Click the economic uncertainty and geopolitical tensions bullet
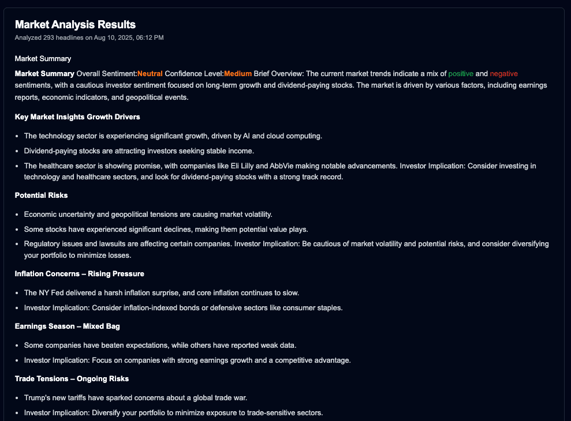The height and width of the screenshot is (421, 571). (x=148, y=215)
